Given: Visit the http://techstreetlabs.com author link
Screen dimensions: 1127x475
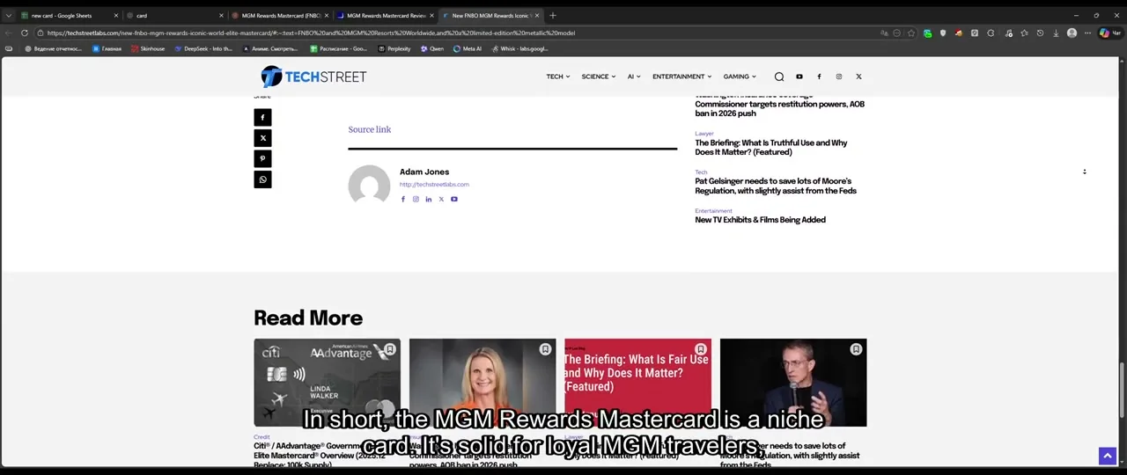Looking at the screenshot, I should pyautogui.click(x=434, y=185).
